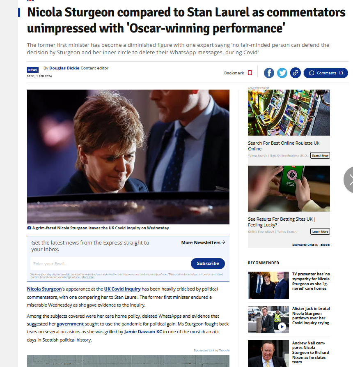Open the 13 Comments button

(325, 73)
